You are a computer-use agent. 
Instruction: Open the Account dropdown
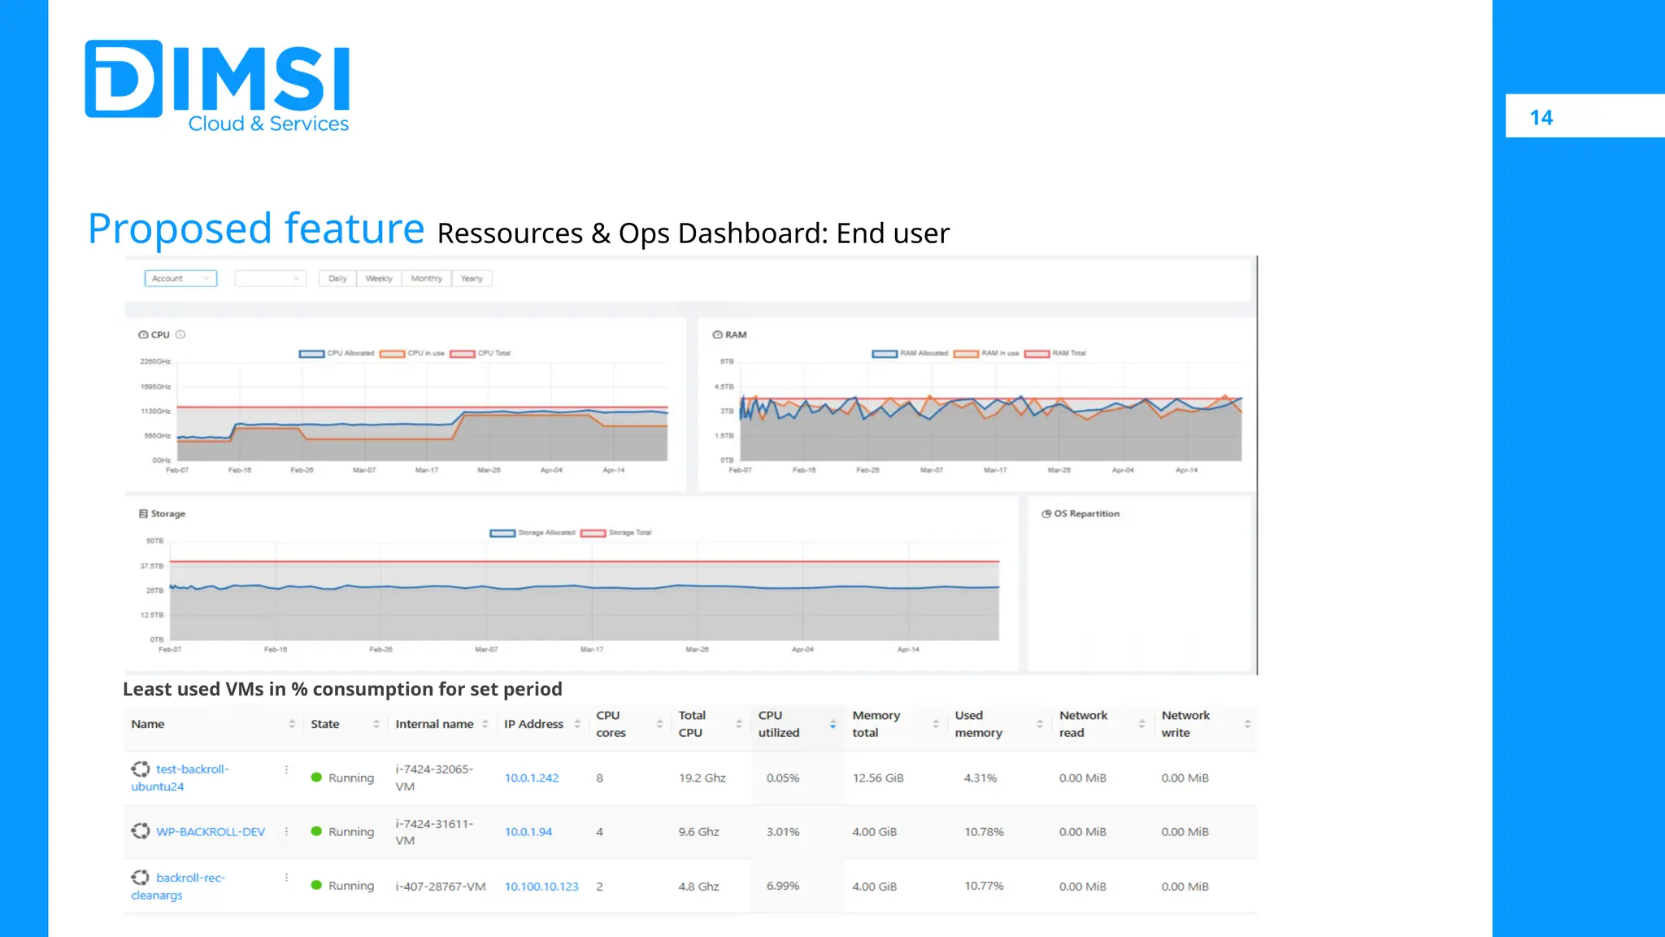180,278
